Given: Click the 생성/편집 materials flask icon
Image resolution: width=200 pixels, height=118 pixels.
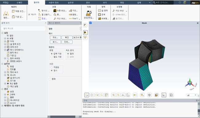Looking at the screenshot, I should click(x=89, y=13).
